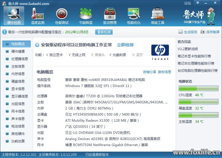Click the HP invent logo
This screenshot has width=222, height=158.
tap(160, 52)
